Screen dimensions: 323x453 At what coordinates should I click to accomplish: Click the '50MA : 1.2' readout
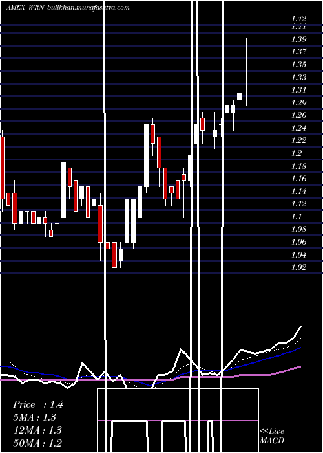coord(37,443)
